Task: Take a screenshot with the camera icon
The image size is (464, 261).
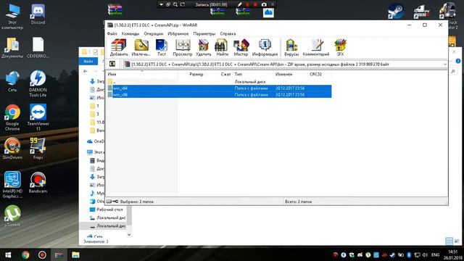Action: (264, 4)
